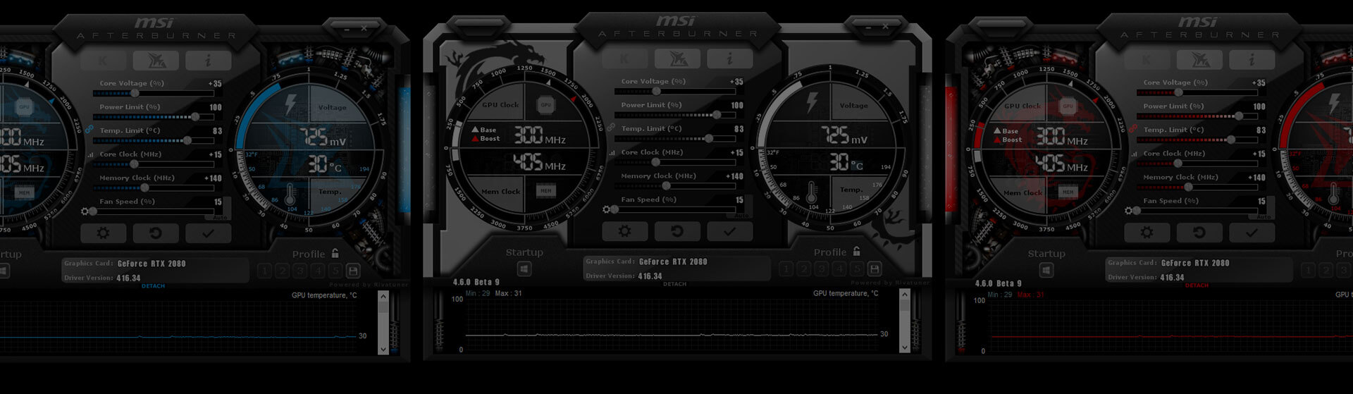Click graph scroll-down arrow in gray-skin window
Screen dimensions: 1353x394
click(905, 347)
